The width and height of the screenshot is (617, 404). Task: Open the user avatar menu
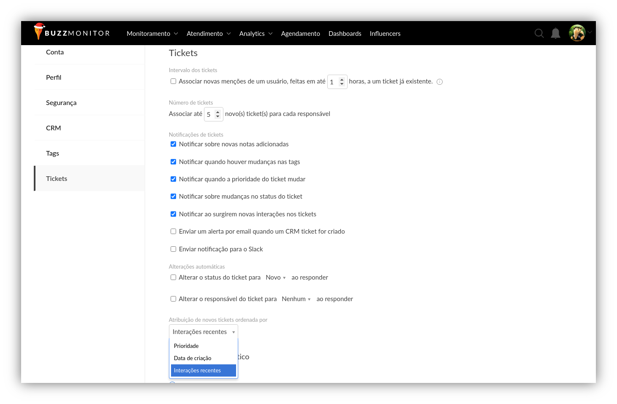point(577,33)
